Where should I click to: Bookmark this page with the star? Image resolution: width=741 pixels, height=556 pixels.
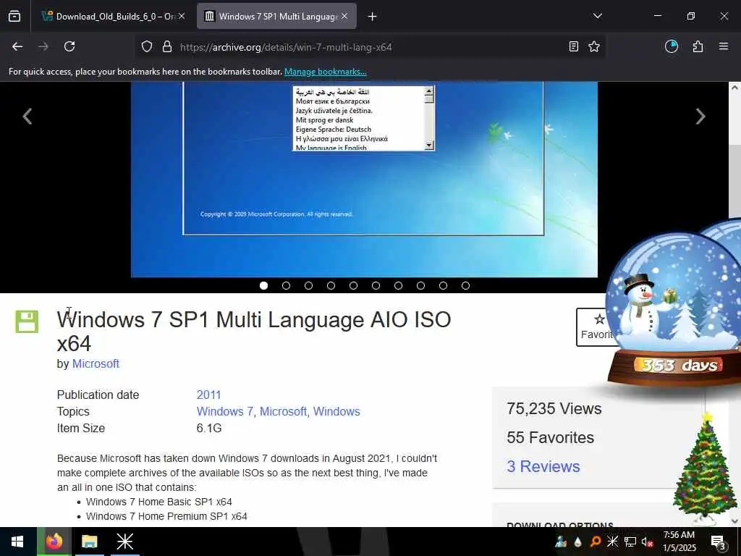(x=594, y=46)
